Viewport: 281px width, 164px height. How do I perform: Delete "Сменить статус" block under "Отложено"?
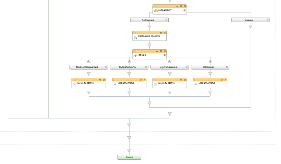225,80
